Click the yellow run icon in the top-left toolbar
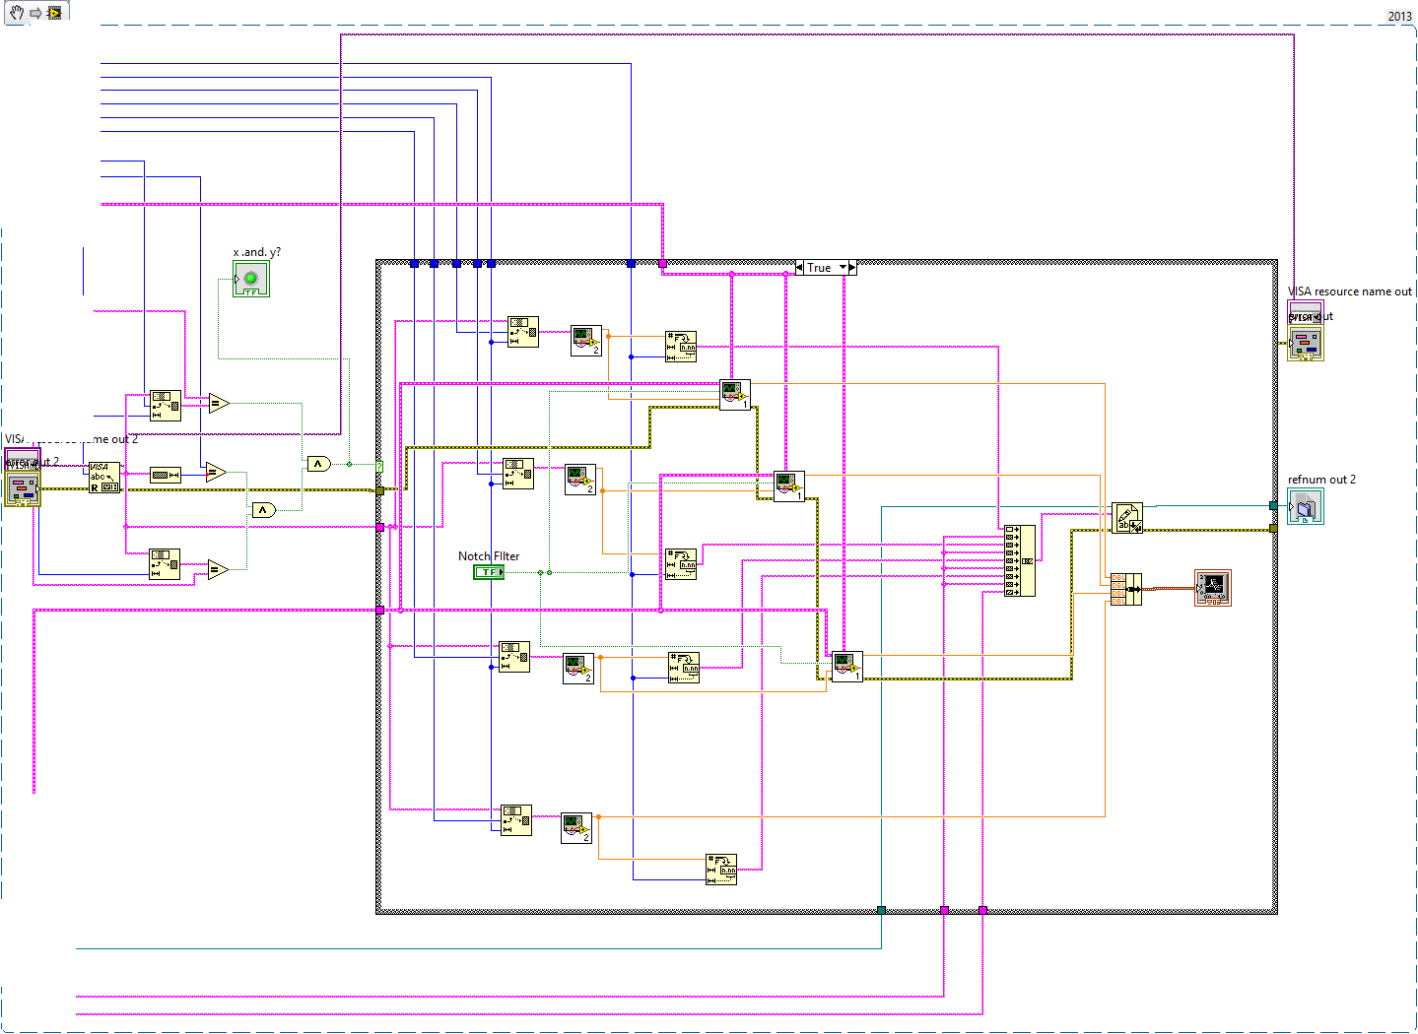This screenshot has width=1418, height=1034. (x=53, y=13)
